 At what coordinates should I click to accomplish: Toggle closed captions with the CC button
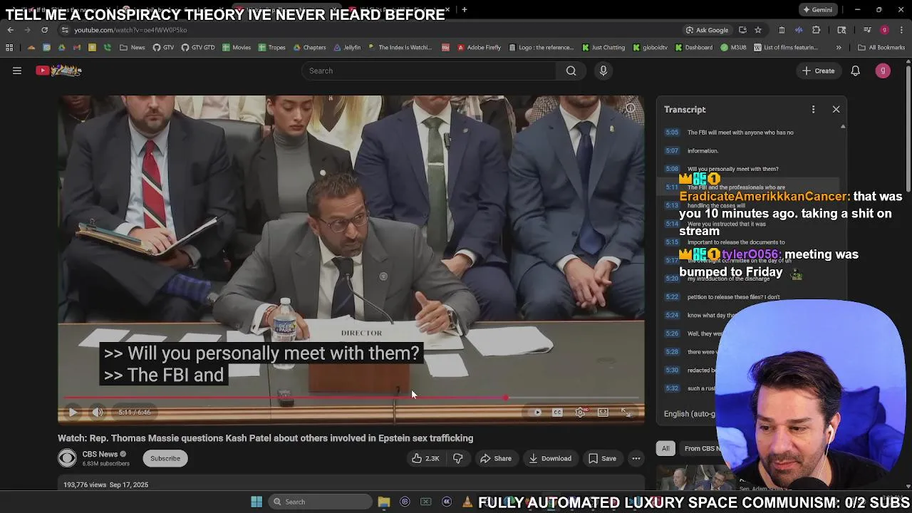click(x=557, y=413)
